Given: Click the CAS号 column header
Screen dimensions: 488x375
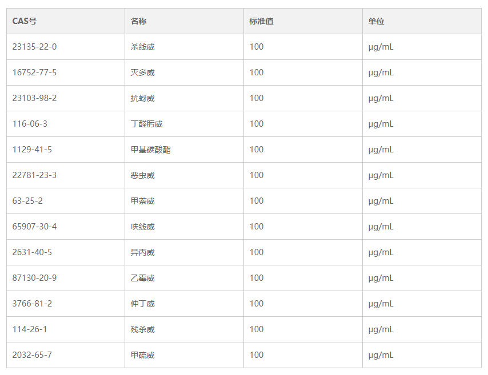Looking at the screenshot, I should coord(25,21).
